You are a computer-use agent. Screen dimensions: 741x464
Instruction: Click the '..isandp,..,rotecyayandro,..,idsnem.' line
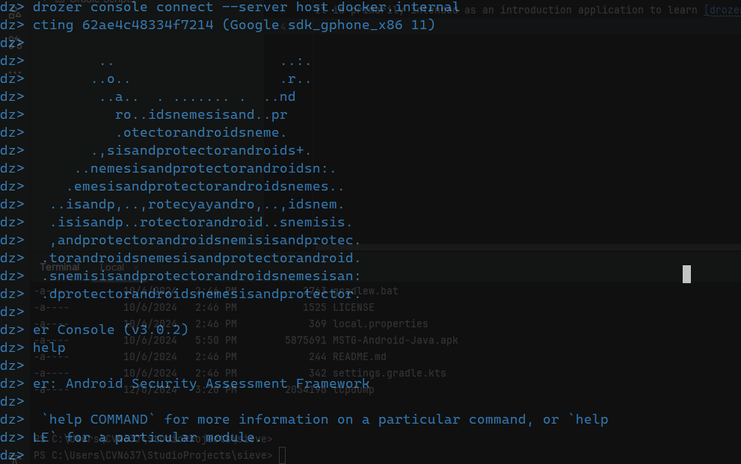pyautogui.click(x=197, y=205)
